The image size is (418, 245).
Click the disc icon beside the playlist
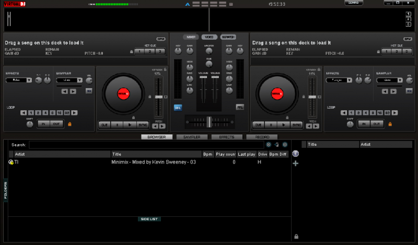click(295, 154)
